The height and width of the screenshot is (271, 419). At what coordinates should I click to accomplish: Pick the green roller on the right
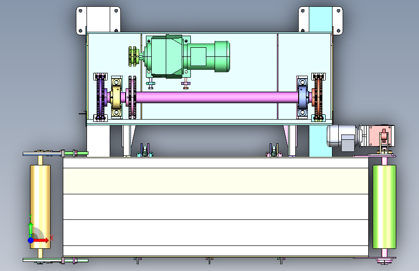tap(384, 207)
